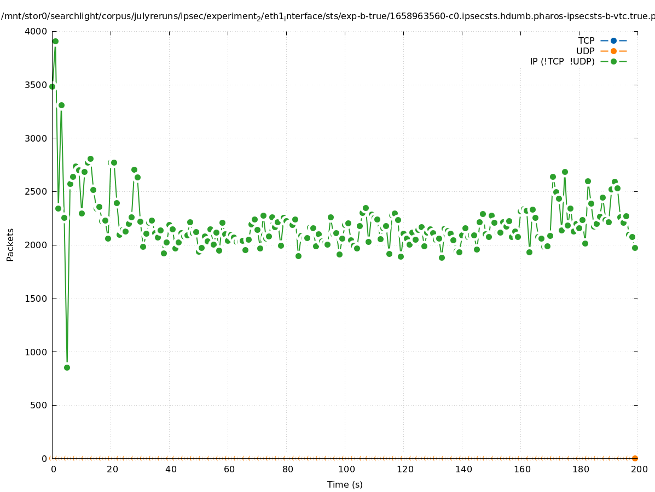Click the 500 tick label on y-axis
Screen dimensions: 655x492
[x=38, y=405]
